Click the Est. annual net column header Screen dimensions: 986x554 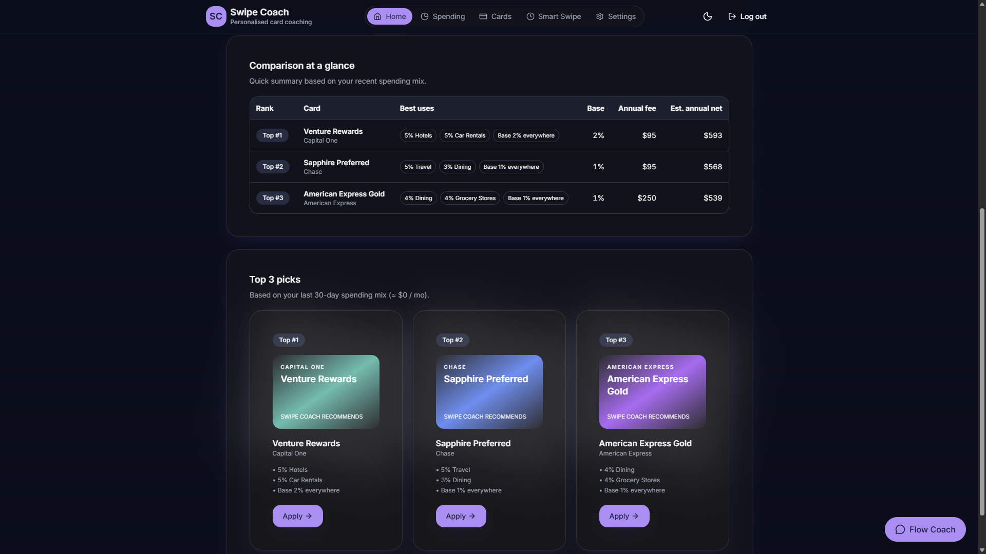click(696, 108)
